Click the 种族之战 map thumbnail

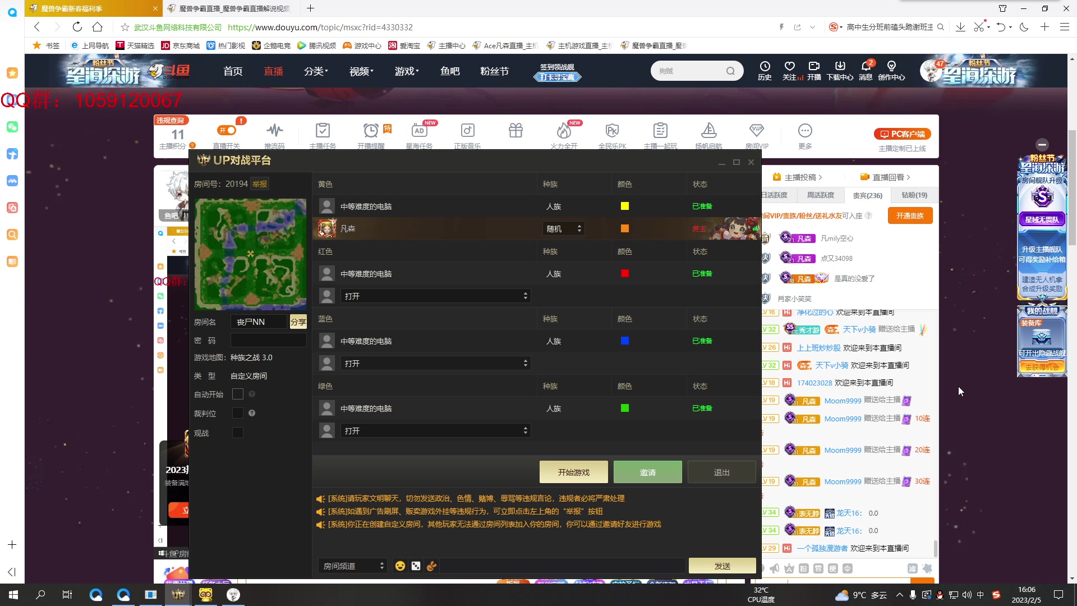[250, 254]
